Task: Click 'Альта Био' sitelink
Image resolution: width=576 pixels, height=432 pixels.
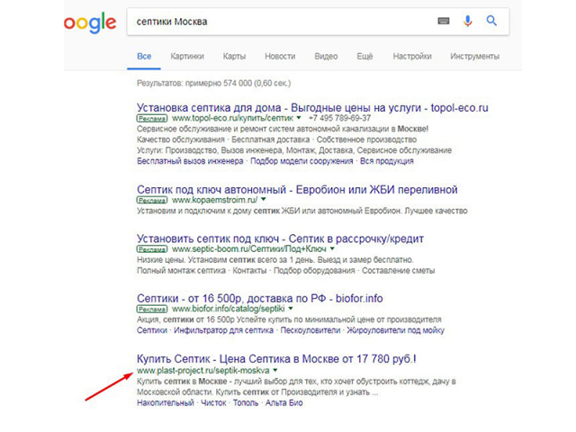Action: click(283, 402)
